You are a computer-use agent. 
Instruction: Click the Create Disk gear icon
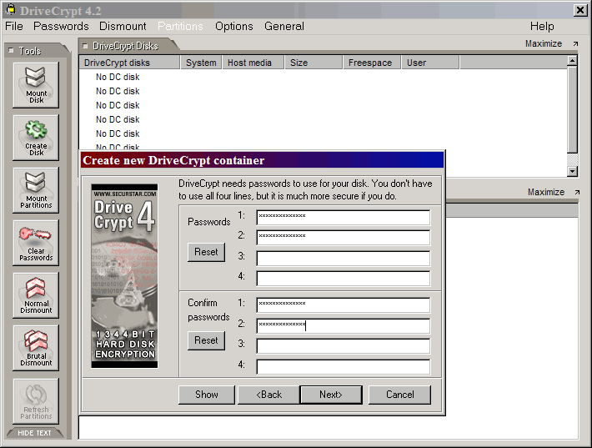click(x=36, y=138)
